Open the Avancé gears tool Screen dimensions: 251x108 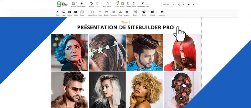152,13
